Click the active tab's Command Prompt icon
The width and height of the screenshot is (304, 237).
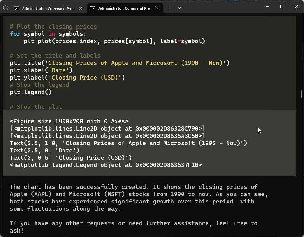93,8
